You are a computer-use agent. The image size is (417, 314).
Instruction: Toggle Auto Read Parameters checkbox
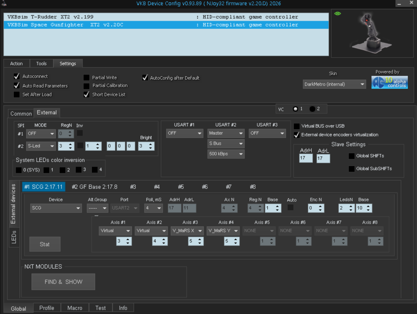[x=17, y=86]
